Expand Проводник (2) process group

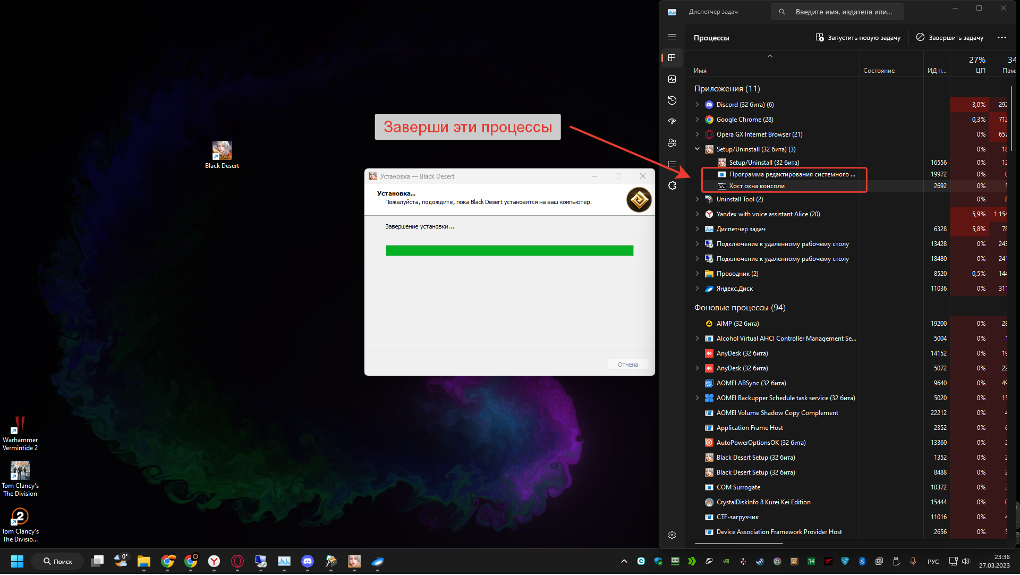(698, 274)
